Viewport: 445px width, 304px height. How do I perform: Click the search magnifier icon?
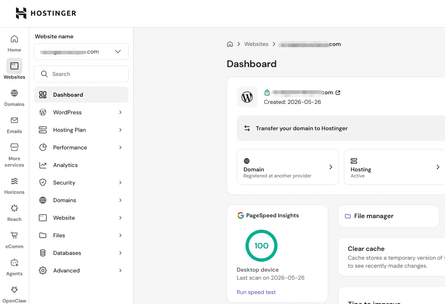coord(44,74)
